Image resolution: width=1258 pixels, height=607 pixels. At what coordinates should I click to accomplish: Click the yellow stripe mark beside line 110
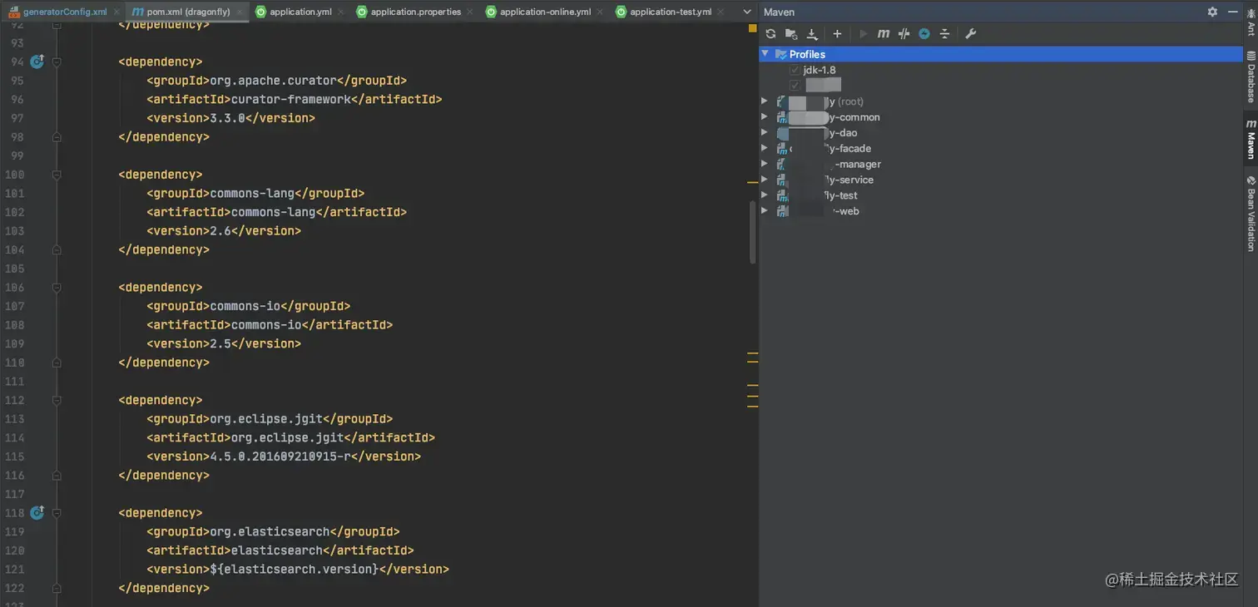click(x=753, y=363)
